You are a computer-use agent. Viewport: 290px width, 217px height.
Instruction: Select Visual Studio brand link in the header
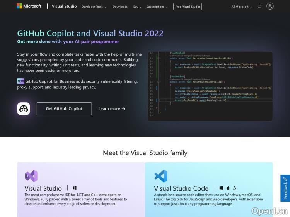click(x=64, y=7)
